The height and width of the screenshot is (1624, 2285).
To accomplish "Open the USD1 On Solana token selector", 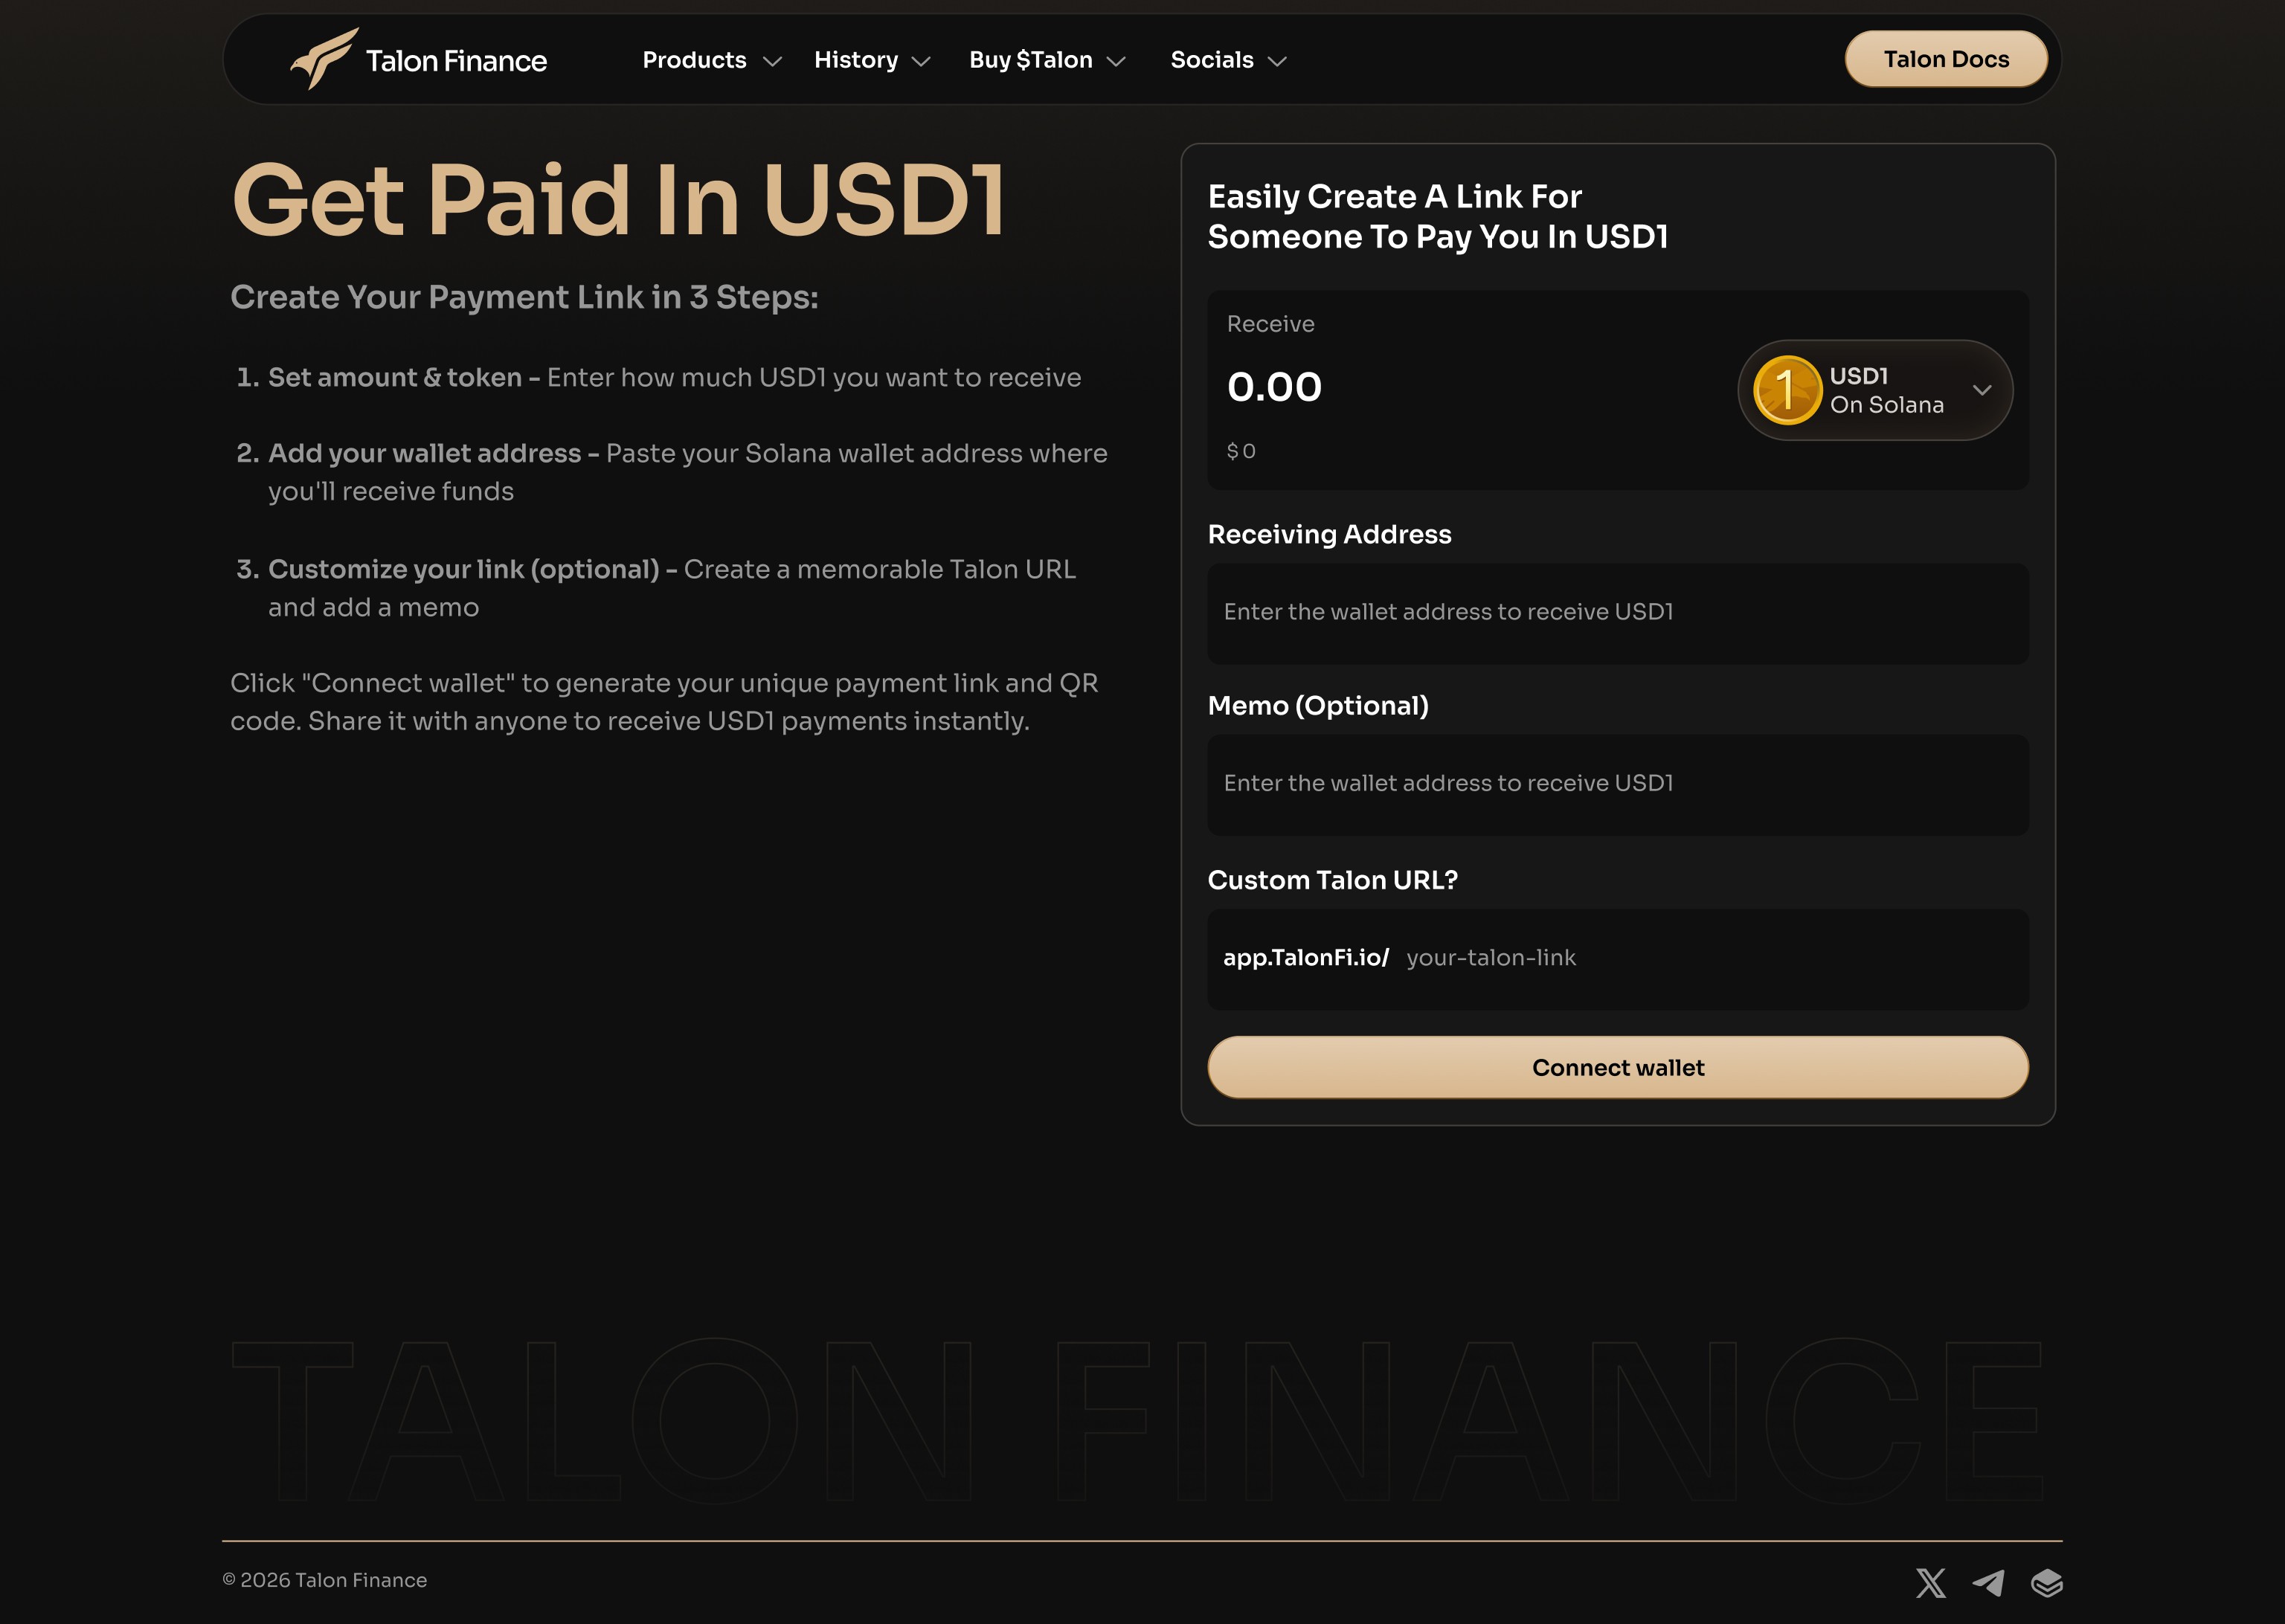I will click(x=1876, y=390).
